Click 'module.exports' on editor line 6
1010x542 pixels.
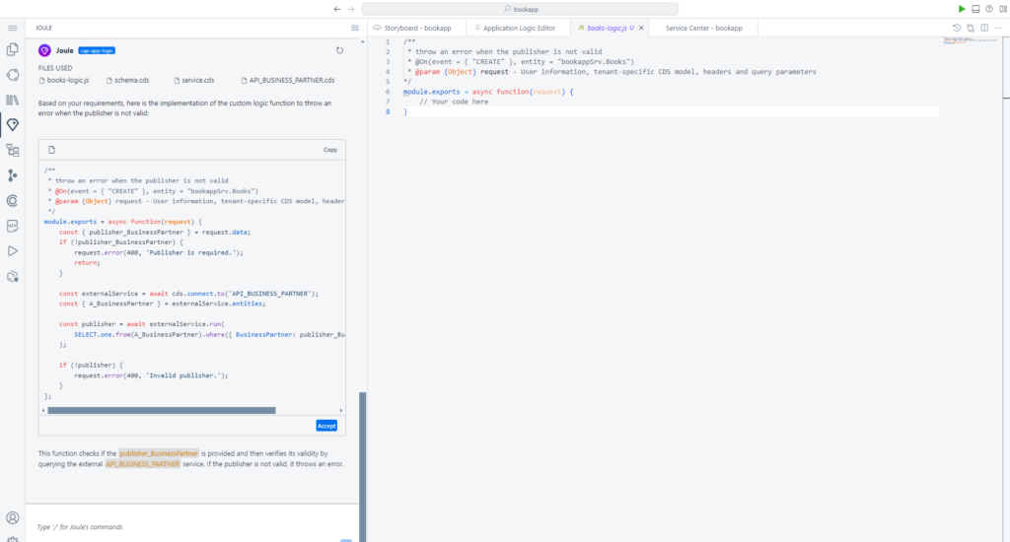point(430,92)
